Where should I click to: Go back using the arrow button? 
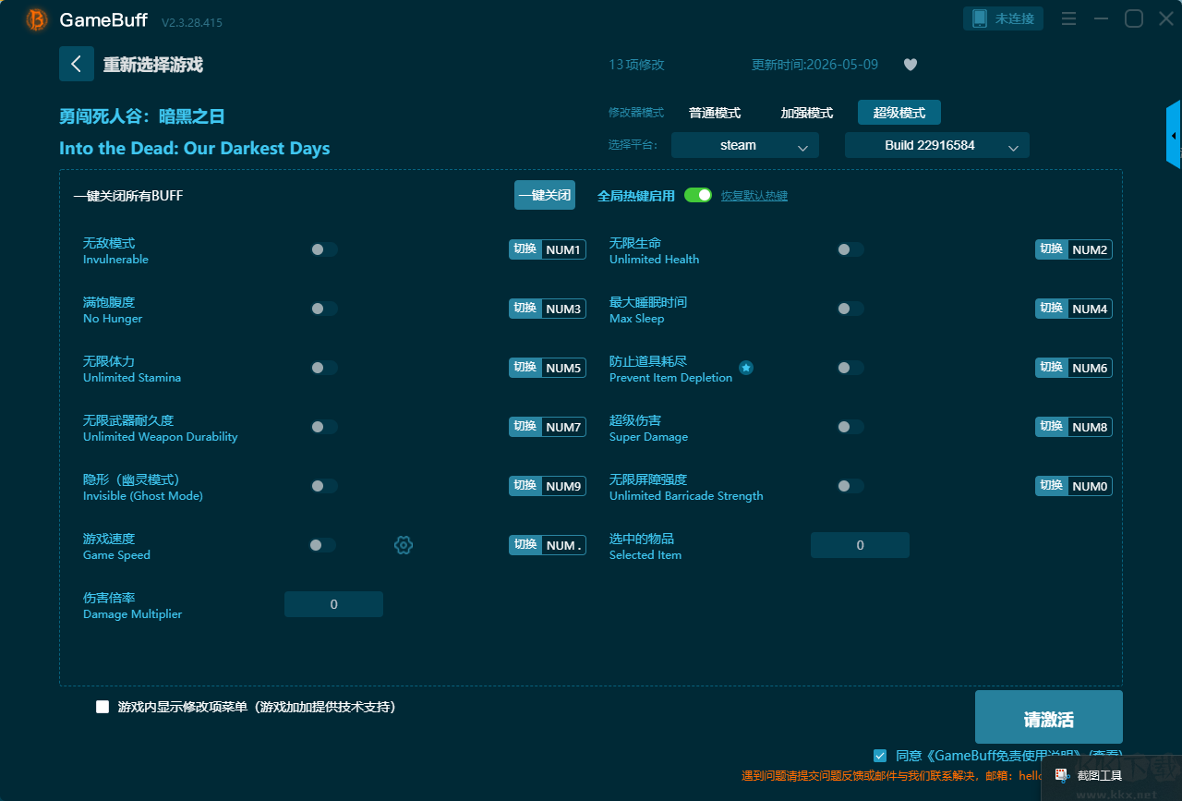click(77, 64)
